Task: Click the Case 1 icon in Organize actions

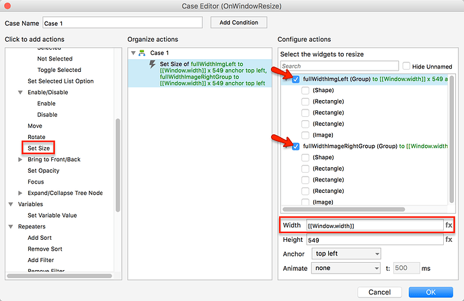Action: point(142,53)
